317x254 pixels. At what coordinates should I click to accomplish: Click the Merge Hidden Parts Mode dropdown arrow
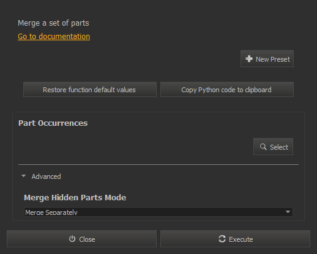tap(288, 212)
